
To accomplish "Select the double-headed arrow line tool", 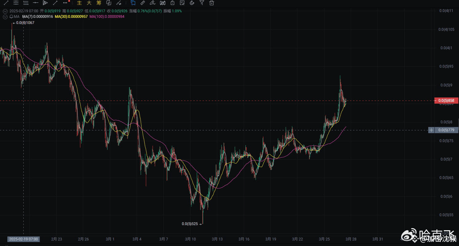I will [x=55, y=3].
